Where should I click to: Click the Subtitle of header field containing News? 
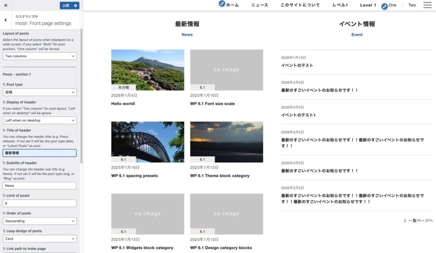tap(40, 186)
